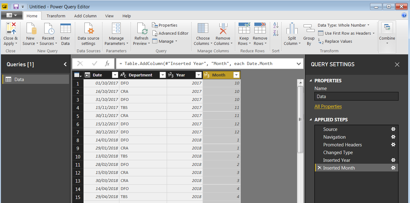Open Data source settings
This screenshot has height=203, width=410.
click(x=88, y=34)
